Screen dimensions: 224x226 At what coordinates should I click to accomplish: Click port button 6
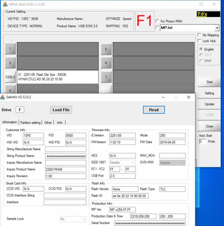[x=106, y=63]
